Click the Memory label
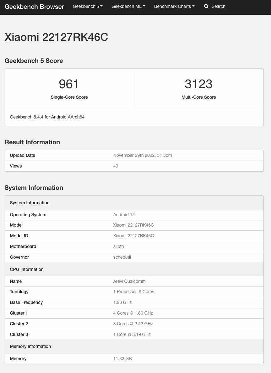The width and height of the screenshot is (271, 373). click(x=18, y=359)
